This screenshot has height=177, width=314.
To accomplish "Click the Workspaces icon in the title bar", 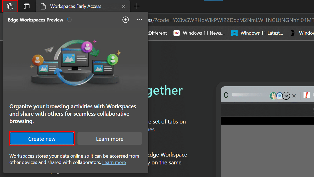I will pyautogui.click(x=10, y=6).
